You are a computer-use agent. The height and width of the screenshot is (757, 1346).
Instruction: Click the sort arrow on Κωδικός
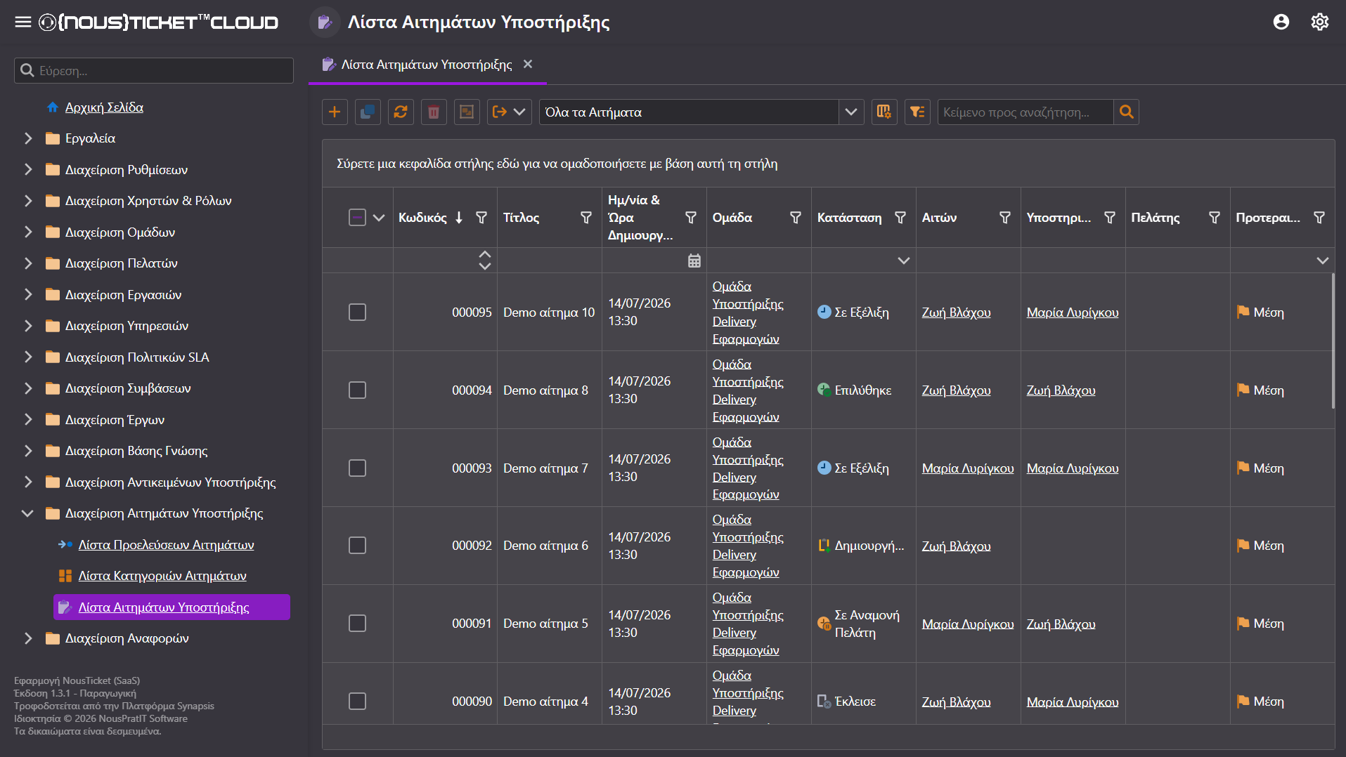pos(459,218)
